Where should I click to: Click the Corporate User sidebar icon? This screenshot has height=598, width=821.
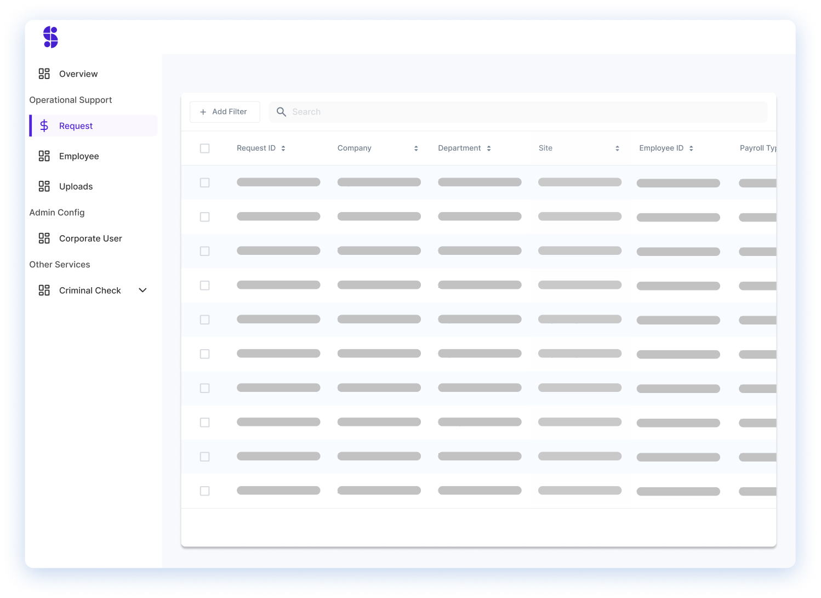tap(44, 238)
